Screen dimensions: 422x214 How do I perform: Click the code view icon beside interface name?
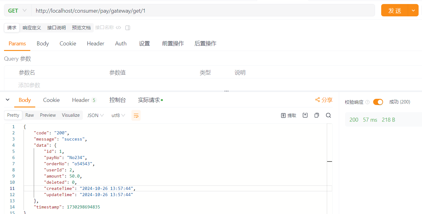coord(118,28)
